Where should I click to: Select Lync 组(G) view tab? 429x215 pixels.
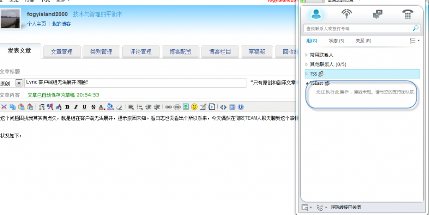click(312, 41)
